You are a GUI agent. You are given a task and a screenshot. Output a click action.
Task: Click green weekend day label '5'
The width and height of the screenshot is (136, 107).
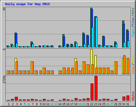(x=25, y=104)
